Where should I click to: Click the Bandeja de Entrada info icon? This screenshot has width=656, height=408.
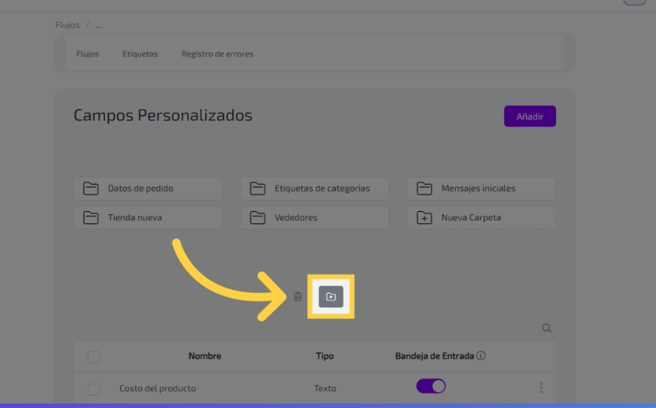pos(481,356)
